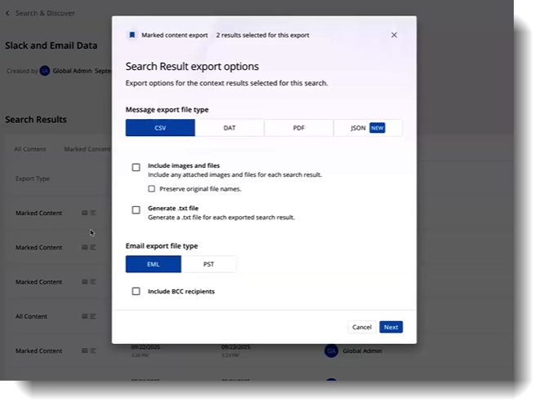Toggle the Include BCC recipients checkbox
The image size is (535, 401).
click(x=136, y=291)
